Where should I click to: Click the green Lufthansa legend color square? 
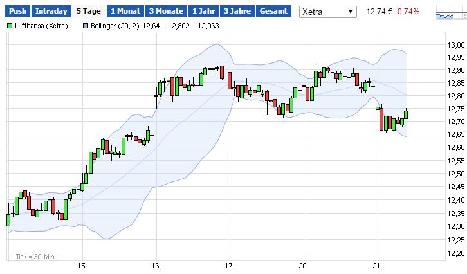pos(10,26)
